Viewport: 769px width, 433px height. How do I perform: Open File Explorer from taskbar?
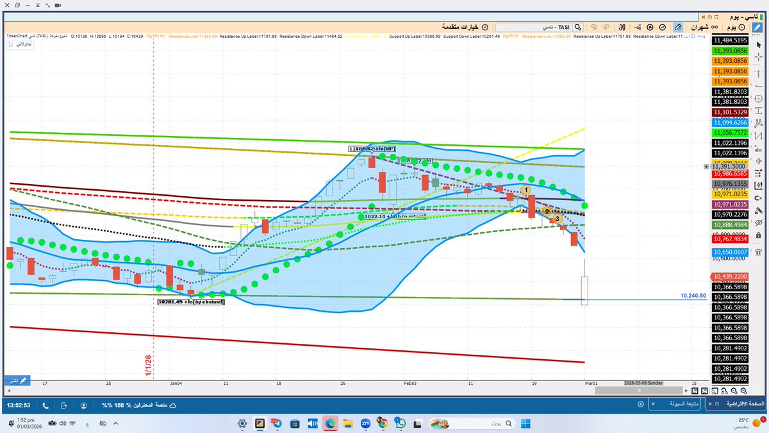point(347,423)
